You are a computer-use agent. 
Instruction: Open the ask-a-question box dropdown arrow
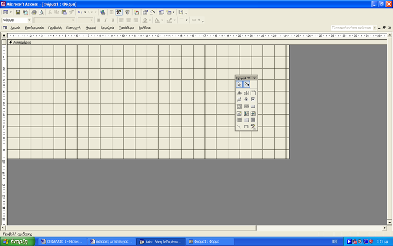tap(375, 28)
